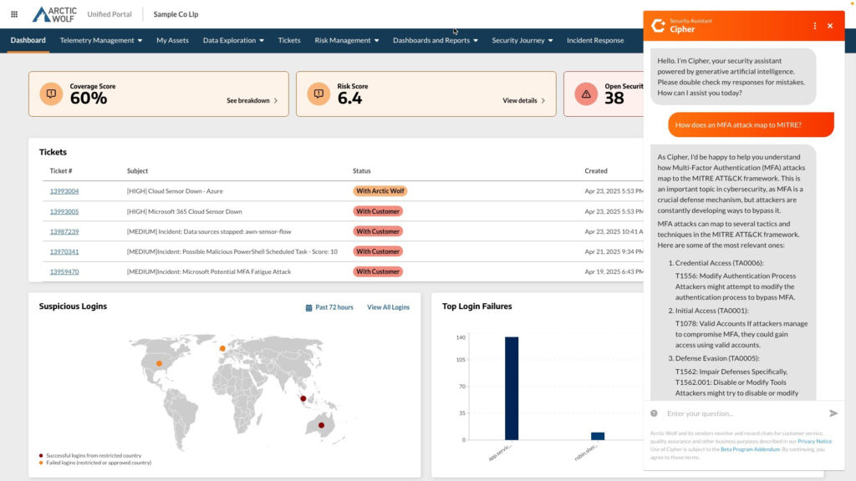Click the Open Security warning triangle icon
Viewport: 856px width, 481px height.
[586, 94]
